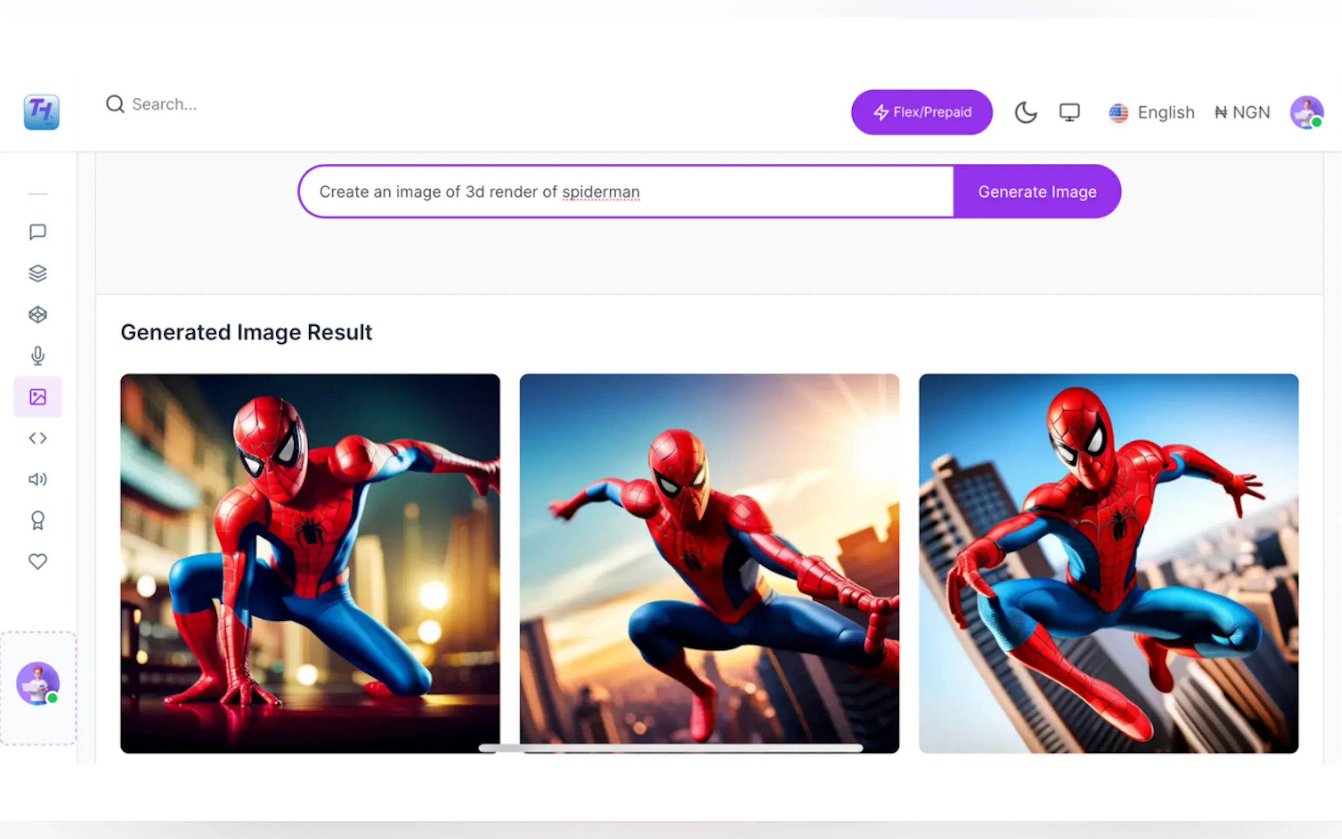Click the Flex/Prepaid button
The width and height of the screenshot is (1342, 839).
[x=921, y=112]
